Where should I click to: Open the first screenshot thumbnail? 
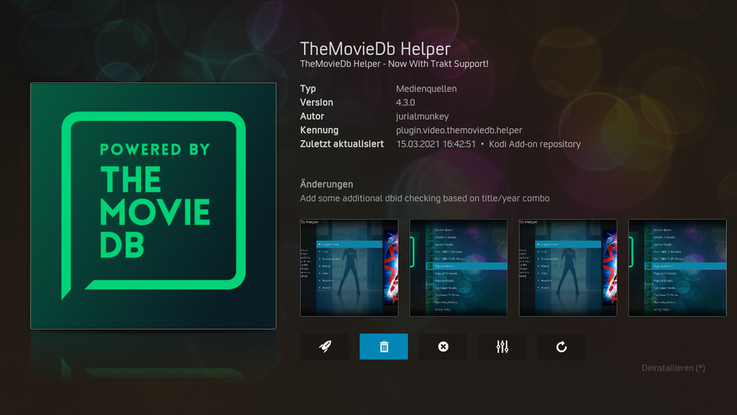[x=349, y=267]
